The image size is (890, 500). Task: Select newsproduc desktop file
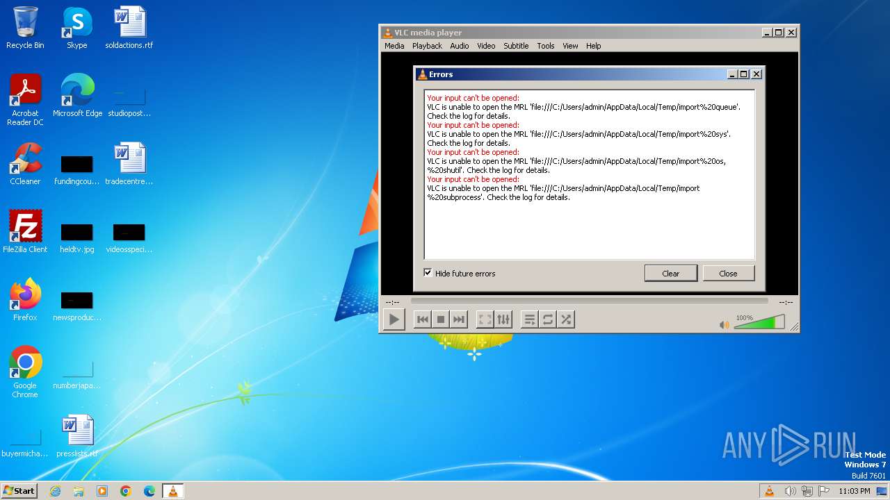(76, 306)
